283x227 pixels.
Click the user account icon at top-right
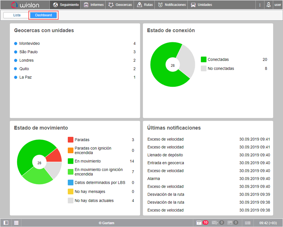[x=268, y=5]
